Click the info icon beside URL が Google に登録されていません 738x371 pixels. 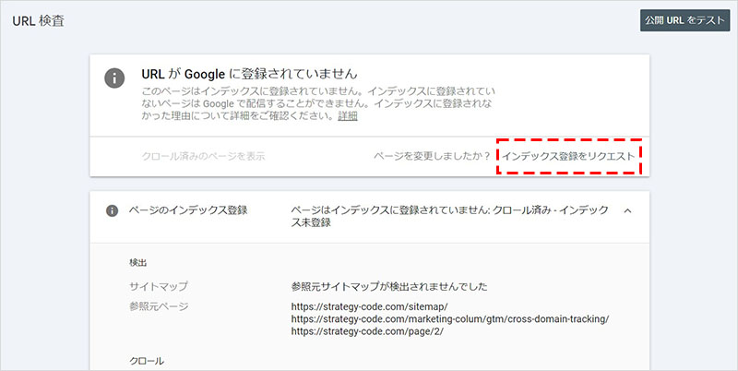coord(114,78)
